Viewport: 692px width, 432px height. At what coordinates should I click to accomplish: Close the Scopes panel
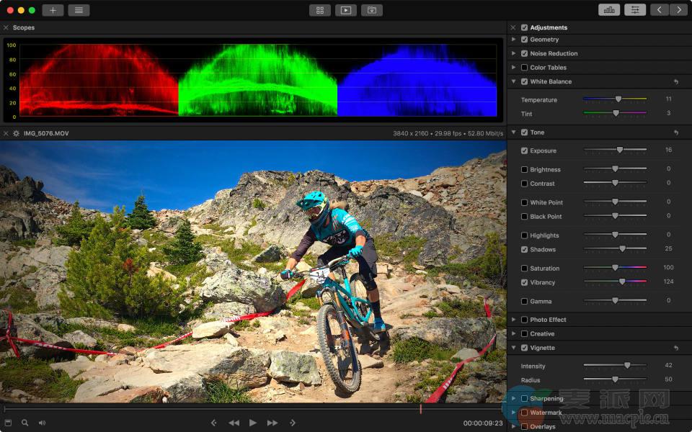6,27
